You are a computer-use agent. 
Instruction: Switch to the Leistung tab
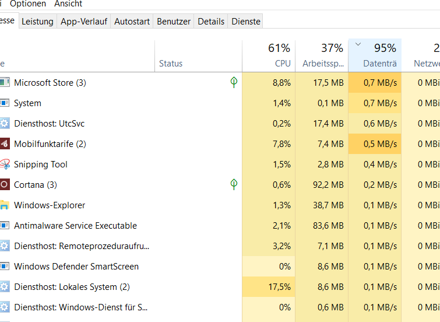click(37, 22)
